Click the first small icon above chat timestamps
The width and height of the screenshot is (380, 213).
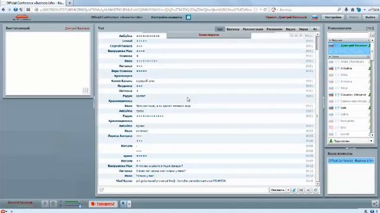coord(292,35)
